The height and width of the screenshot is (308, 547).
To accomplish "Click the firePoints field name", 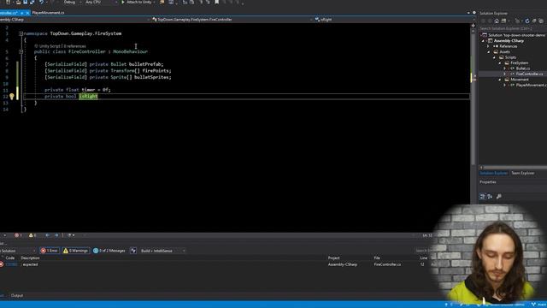I will (156, 71).
